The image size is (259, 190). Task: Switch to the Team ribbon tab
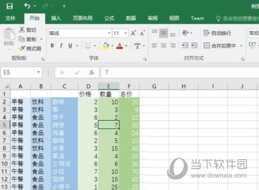point(197,18)
